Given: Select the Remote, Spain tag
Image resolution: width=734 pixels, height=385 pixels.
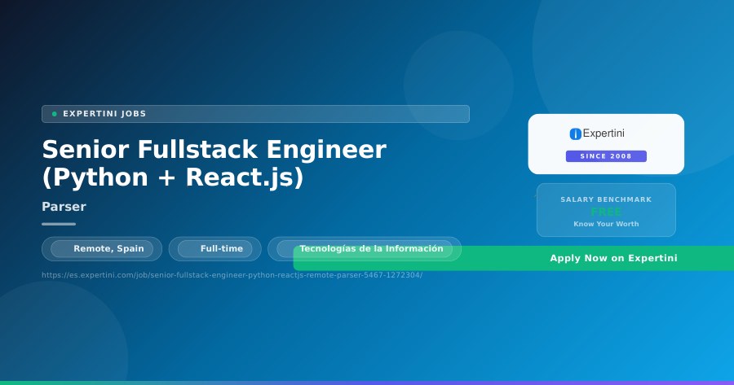Looking at the screenshot, I should (x=102, y=248).
